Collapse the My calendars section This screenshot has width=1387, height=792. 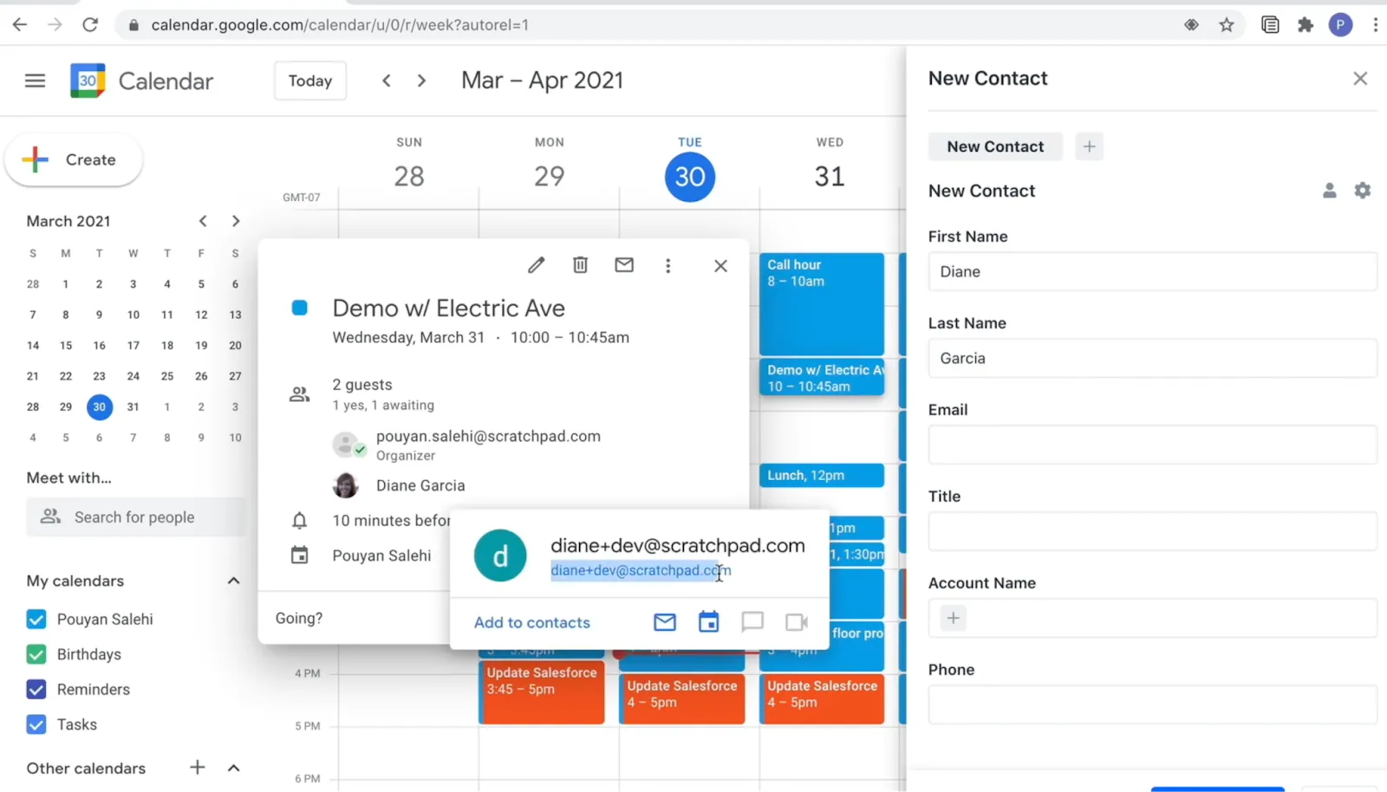point(234,581)
